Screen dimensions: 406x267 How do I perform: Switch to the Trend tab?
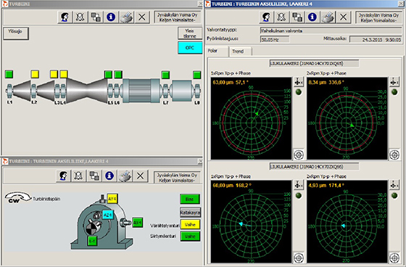point(241,52)
